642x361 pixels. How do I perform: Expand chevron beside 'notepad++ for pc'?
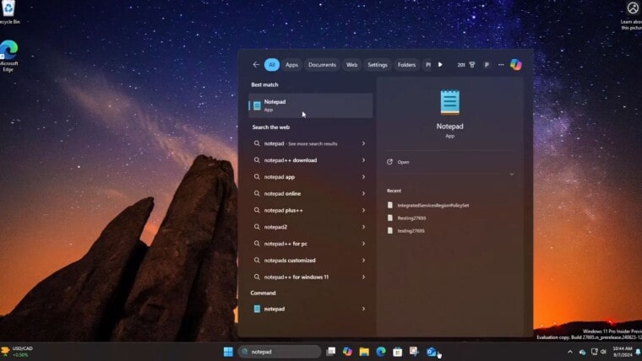[363, 244]
